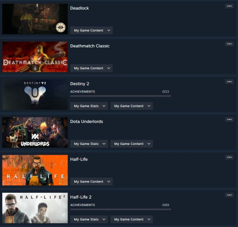Expand Half-Life 2 My Game Stats dropdown

(89, 219)
